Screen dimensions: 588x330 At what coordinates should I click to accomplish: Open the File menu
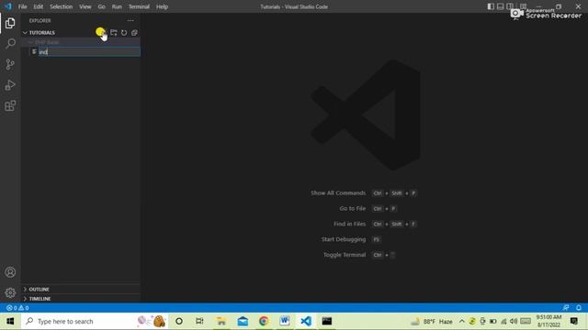22,6
